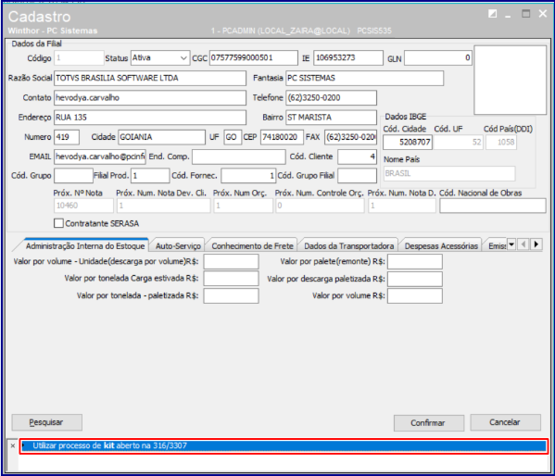The width and height of the screenshot is (555, 476).
Task: Click the UF field showing GO
Action: click(x=233, y=137)
